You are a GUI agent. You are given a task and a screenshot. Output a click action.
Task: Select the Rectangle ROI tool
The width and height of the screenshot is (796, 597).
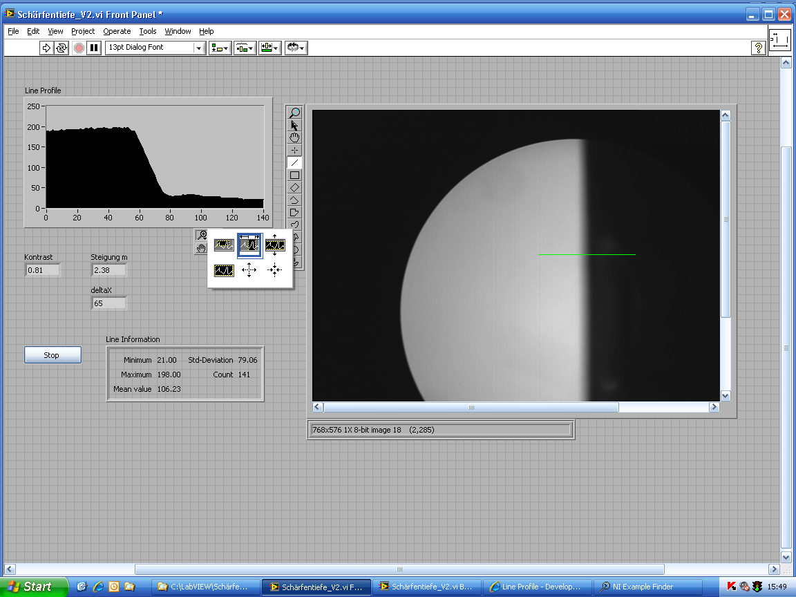295,175
